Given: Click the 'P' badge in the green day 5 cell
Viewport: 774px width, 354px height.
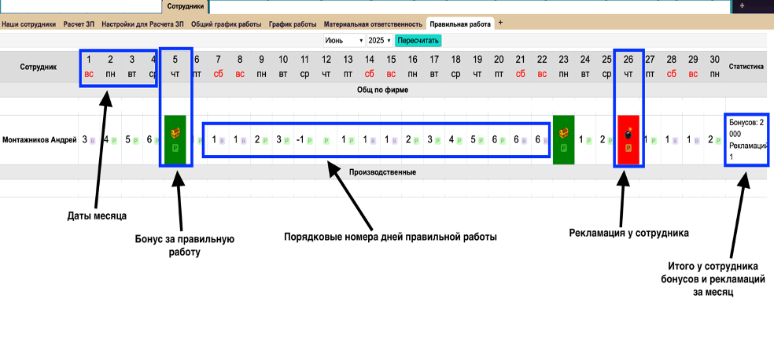Looking at the screenshot, I should (175, 147).
